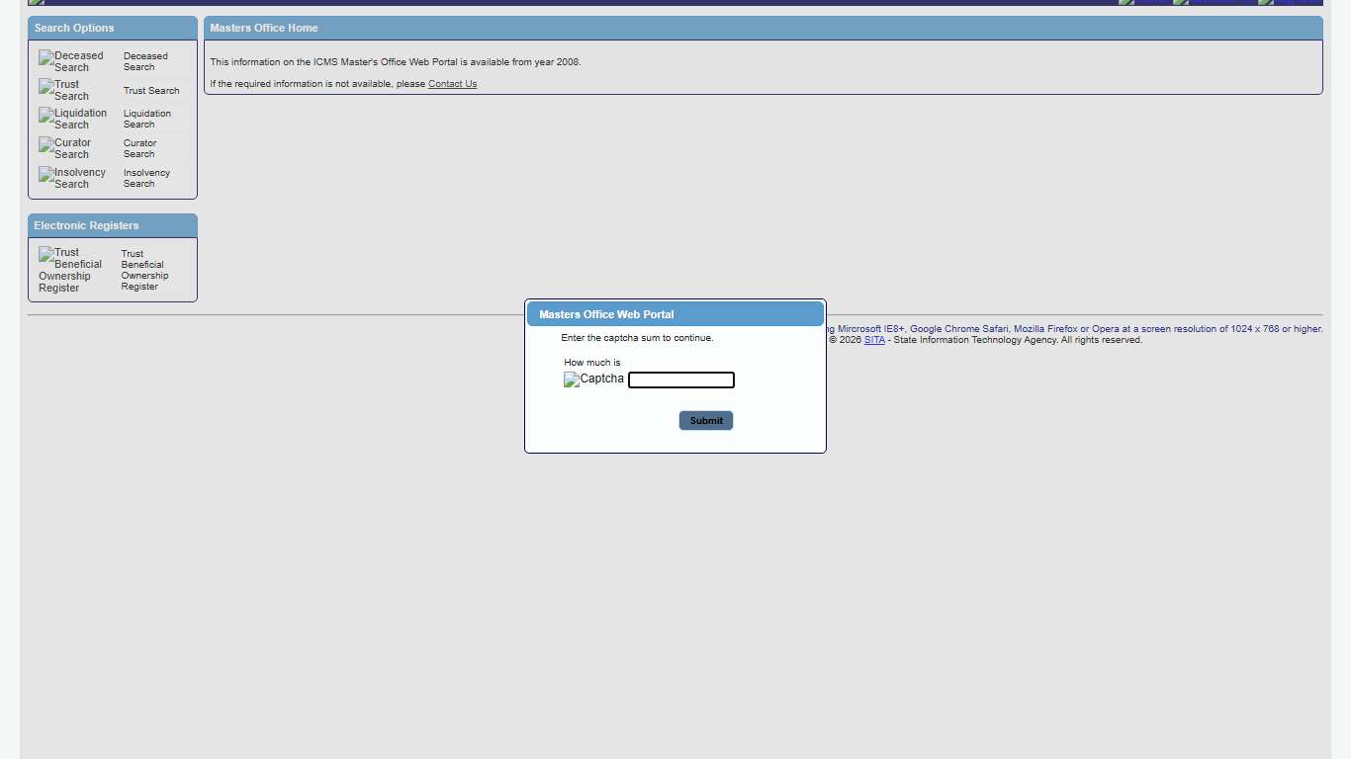Click the Captcha image placeholder
1351x759 pixels.
593,379
